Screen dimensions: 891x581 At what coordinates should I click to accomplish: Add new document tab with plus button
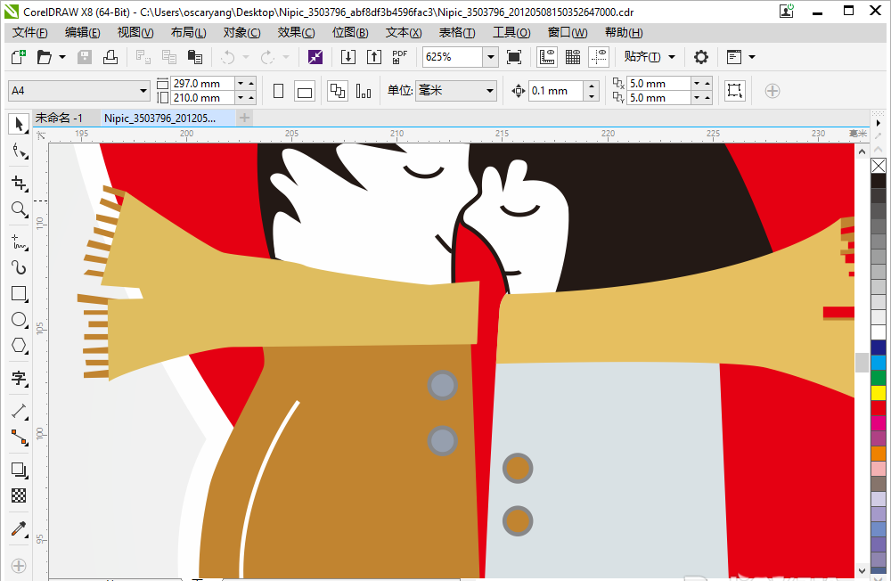[244, 118]
